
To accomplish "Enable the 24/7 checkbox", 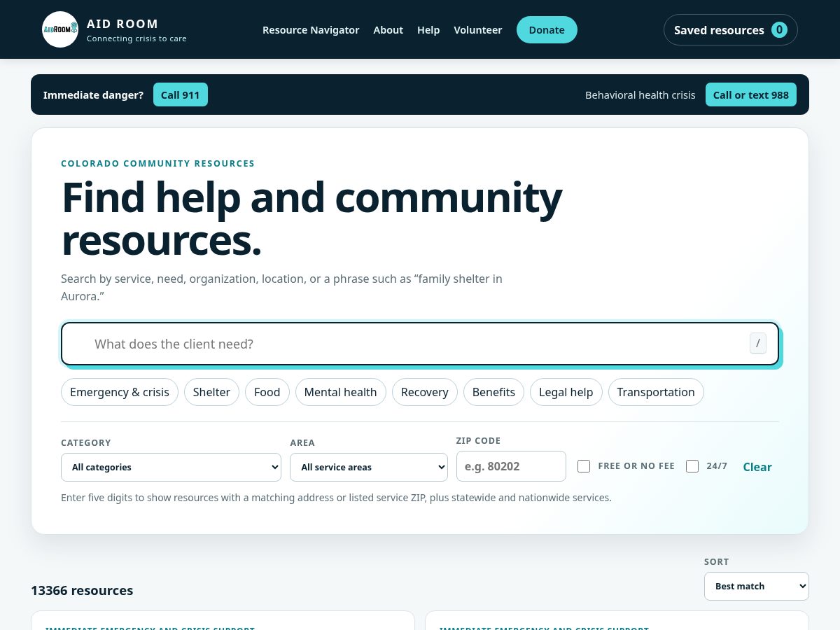I will [692, 466].
